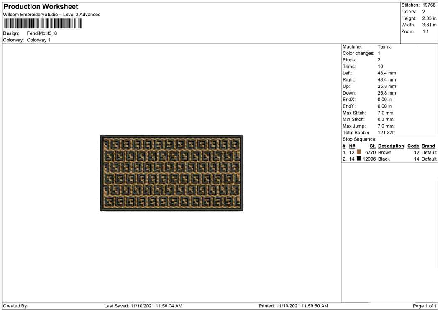Click the Left value 48.4 mm

(x=387, y=73)
